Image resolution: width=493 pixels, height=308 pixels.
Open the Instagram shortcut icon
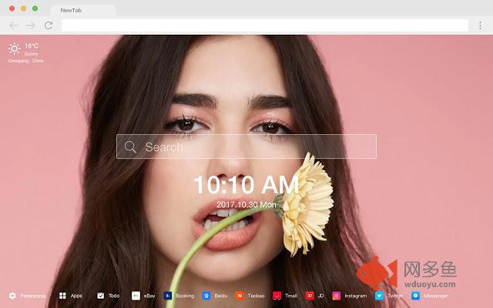click(x=337, y=296)
